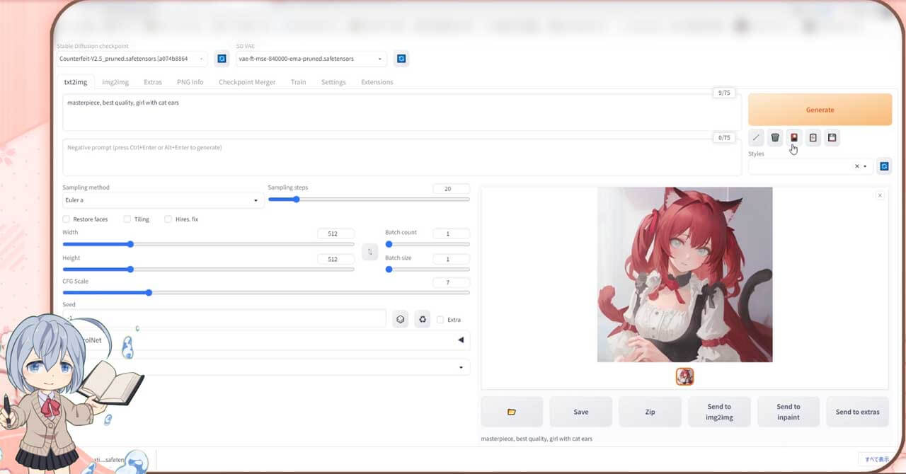Click the recycle icon to reuse last seed

click(x=423, y=318)
